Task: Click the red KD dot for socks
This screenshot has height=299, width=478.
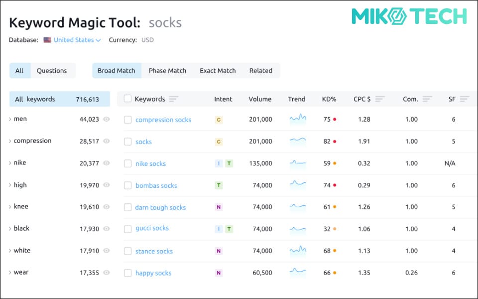Action: point(335,142)
